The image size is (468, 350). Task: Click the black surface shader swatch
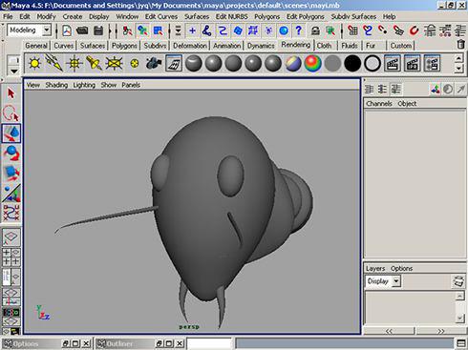click(352, 63)
